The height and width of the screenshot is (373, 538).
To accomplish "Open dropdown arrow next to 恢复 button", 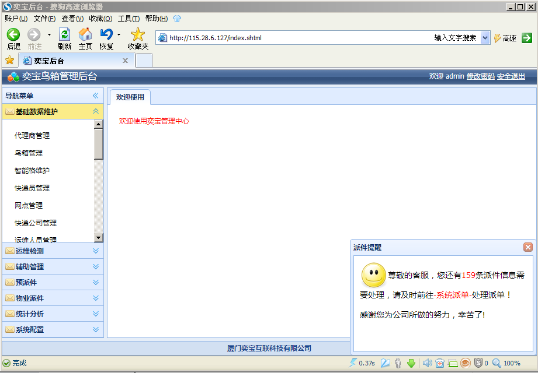I will (x=119, y=34).
